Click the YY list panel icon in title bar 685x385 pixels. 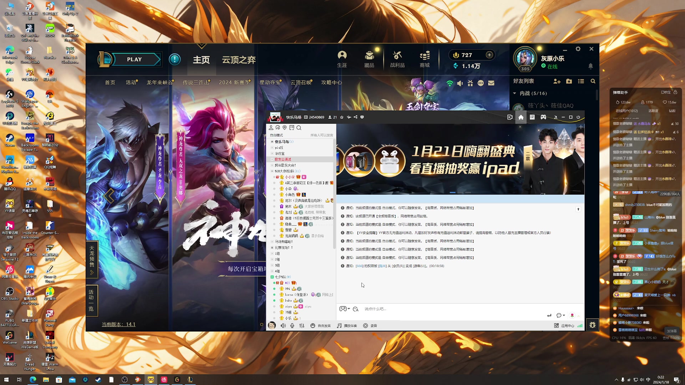click(532, 117)
